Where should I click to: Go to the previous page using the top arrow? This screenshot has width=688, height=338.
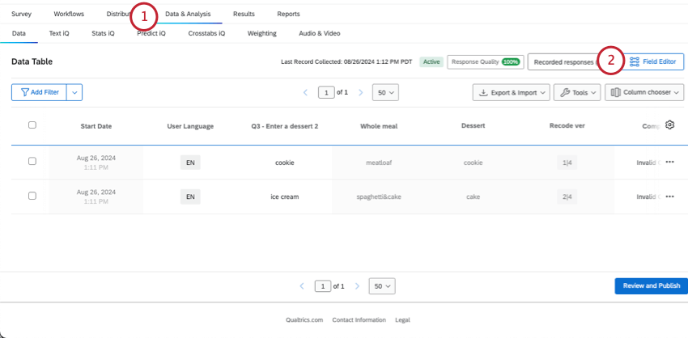pyautogui.click(x=306, y=93)
